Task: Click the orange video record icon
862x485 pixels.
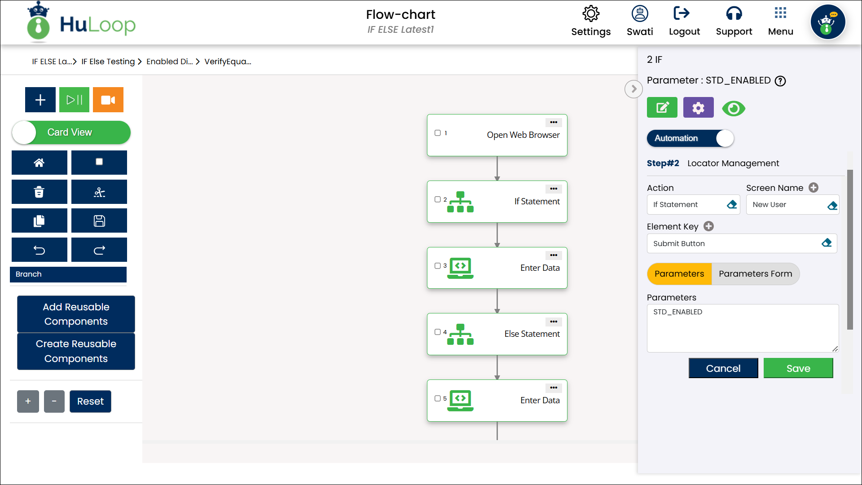Action: [108, 100]
